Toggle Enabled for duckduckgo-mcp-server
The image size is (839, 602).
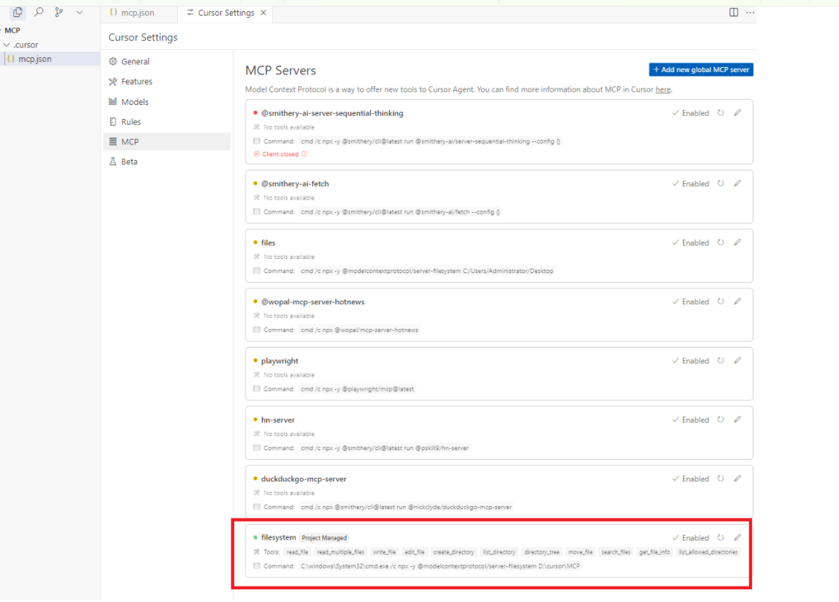(x=690, y=479)
